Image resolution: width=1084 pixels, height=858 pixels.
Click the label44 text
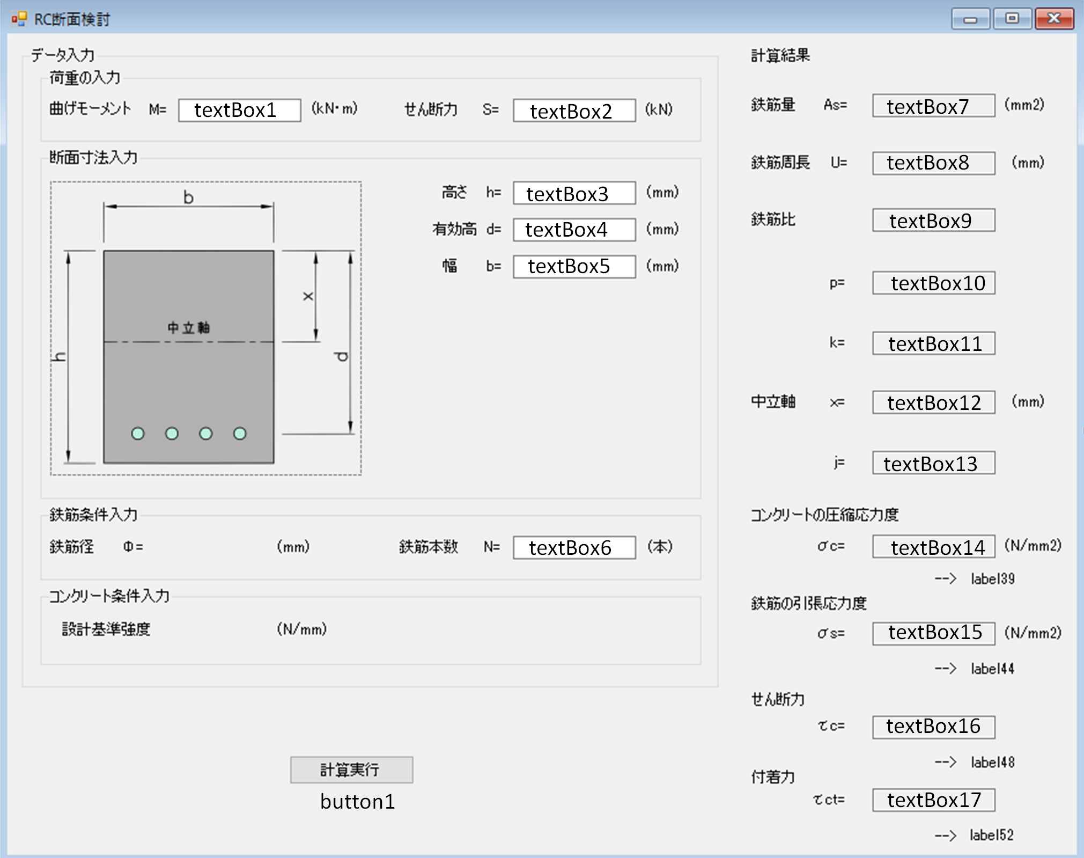[993, 669]
